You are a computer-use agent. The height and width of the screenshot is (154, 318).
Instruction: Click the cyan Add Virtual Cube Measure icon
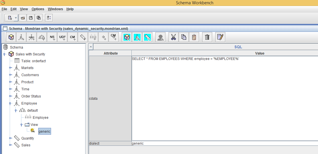pyautogui.click(x=147, y=37)
